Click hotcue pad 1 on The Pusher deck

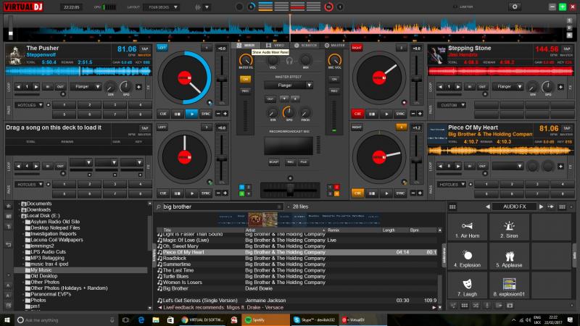tap(64, 105)
